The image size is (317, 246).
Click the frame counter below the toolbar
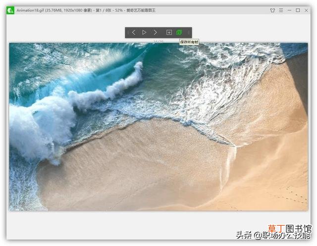(158, 42)
